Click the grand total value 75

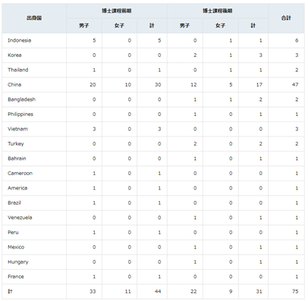[x=295, y=291]
